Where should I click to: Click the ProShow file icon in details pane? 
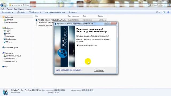pos(5,92)
